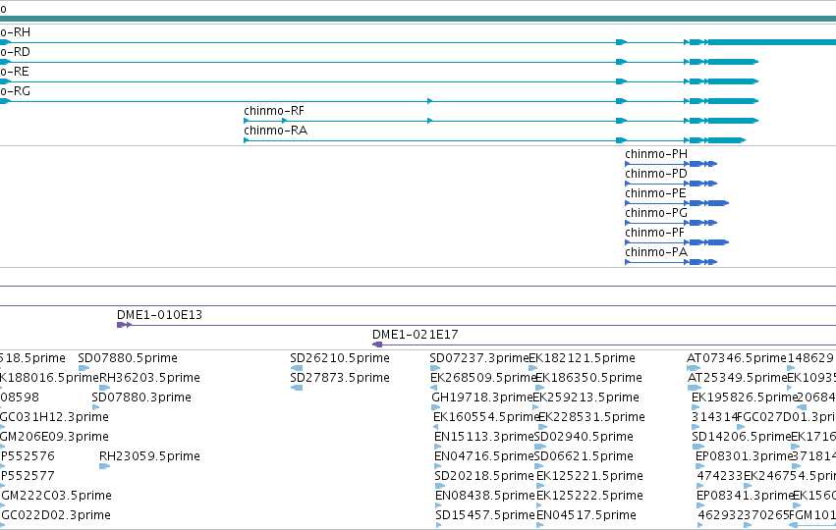Click the RH23059.5prime EST label
Image resolution: width=836 pixels, height=530 pixels.
(150, 456)
